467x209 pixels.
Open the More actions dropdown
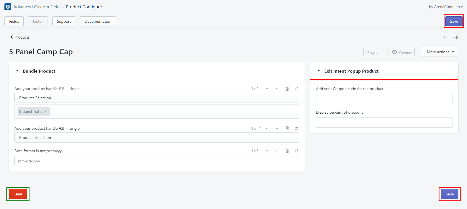(x=440, y=52)
